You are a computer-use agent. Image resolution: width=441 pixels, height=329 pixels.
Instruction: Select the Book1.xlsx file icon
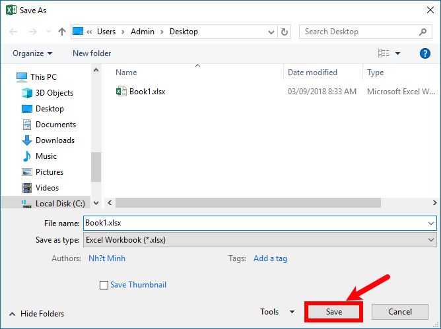tap(121, 92)
